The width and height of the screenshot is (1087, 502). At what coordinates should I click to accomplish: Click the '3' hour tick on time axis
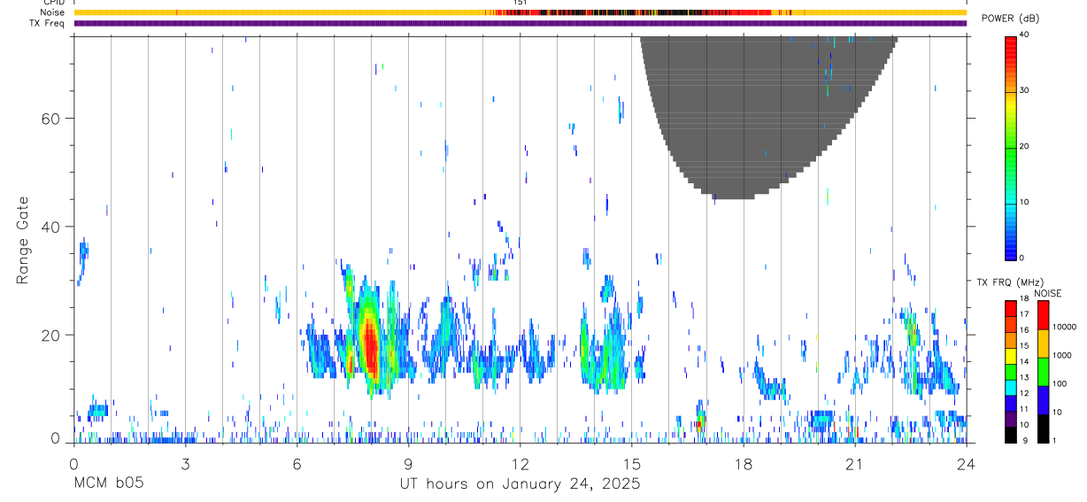coord(185,463)
